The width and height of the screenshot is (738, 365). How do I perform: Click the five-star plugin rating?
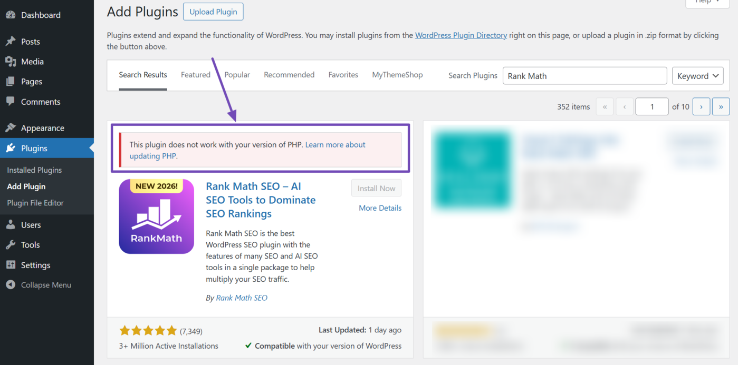tap(148, 331)
